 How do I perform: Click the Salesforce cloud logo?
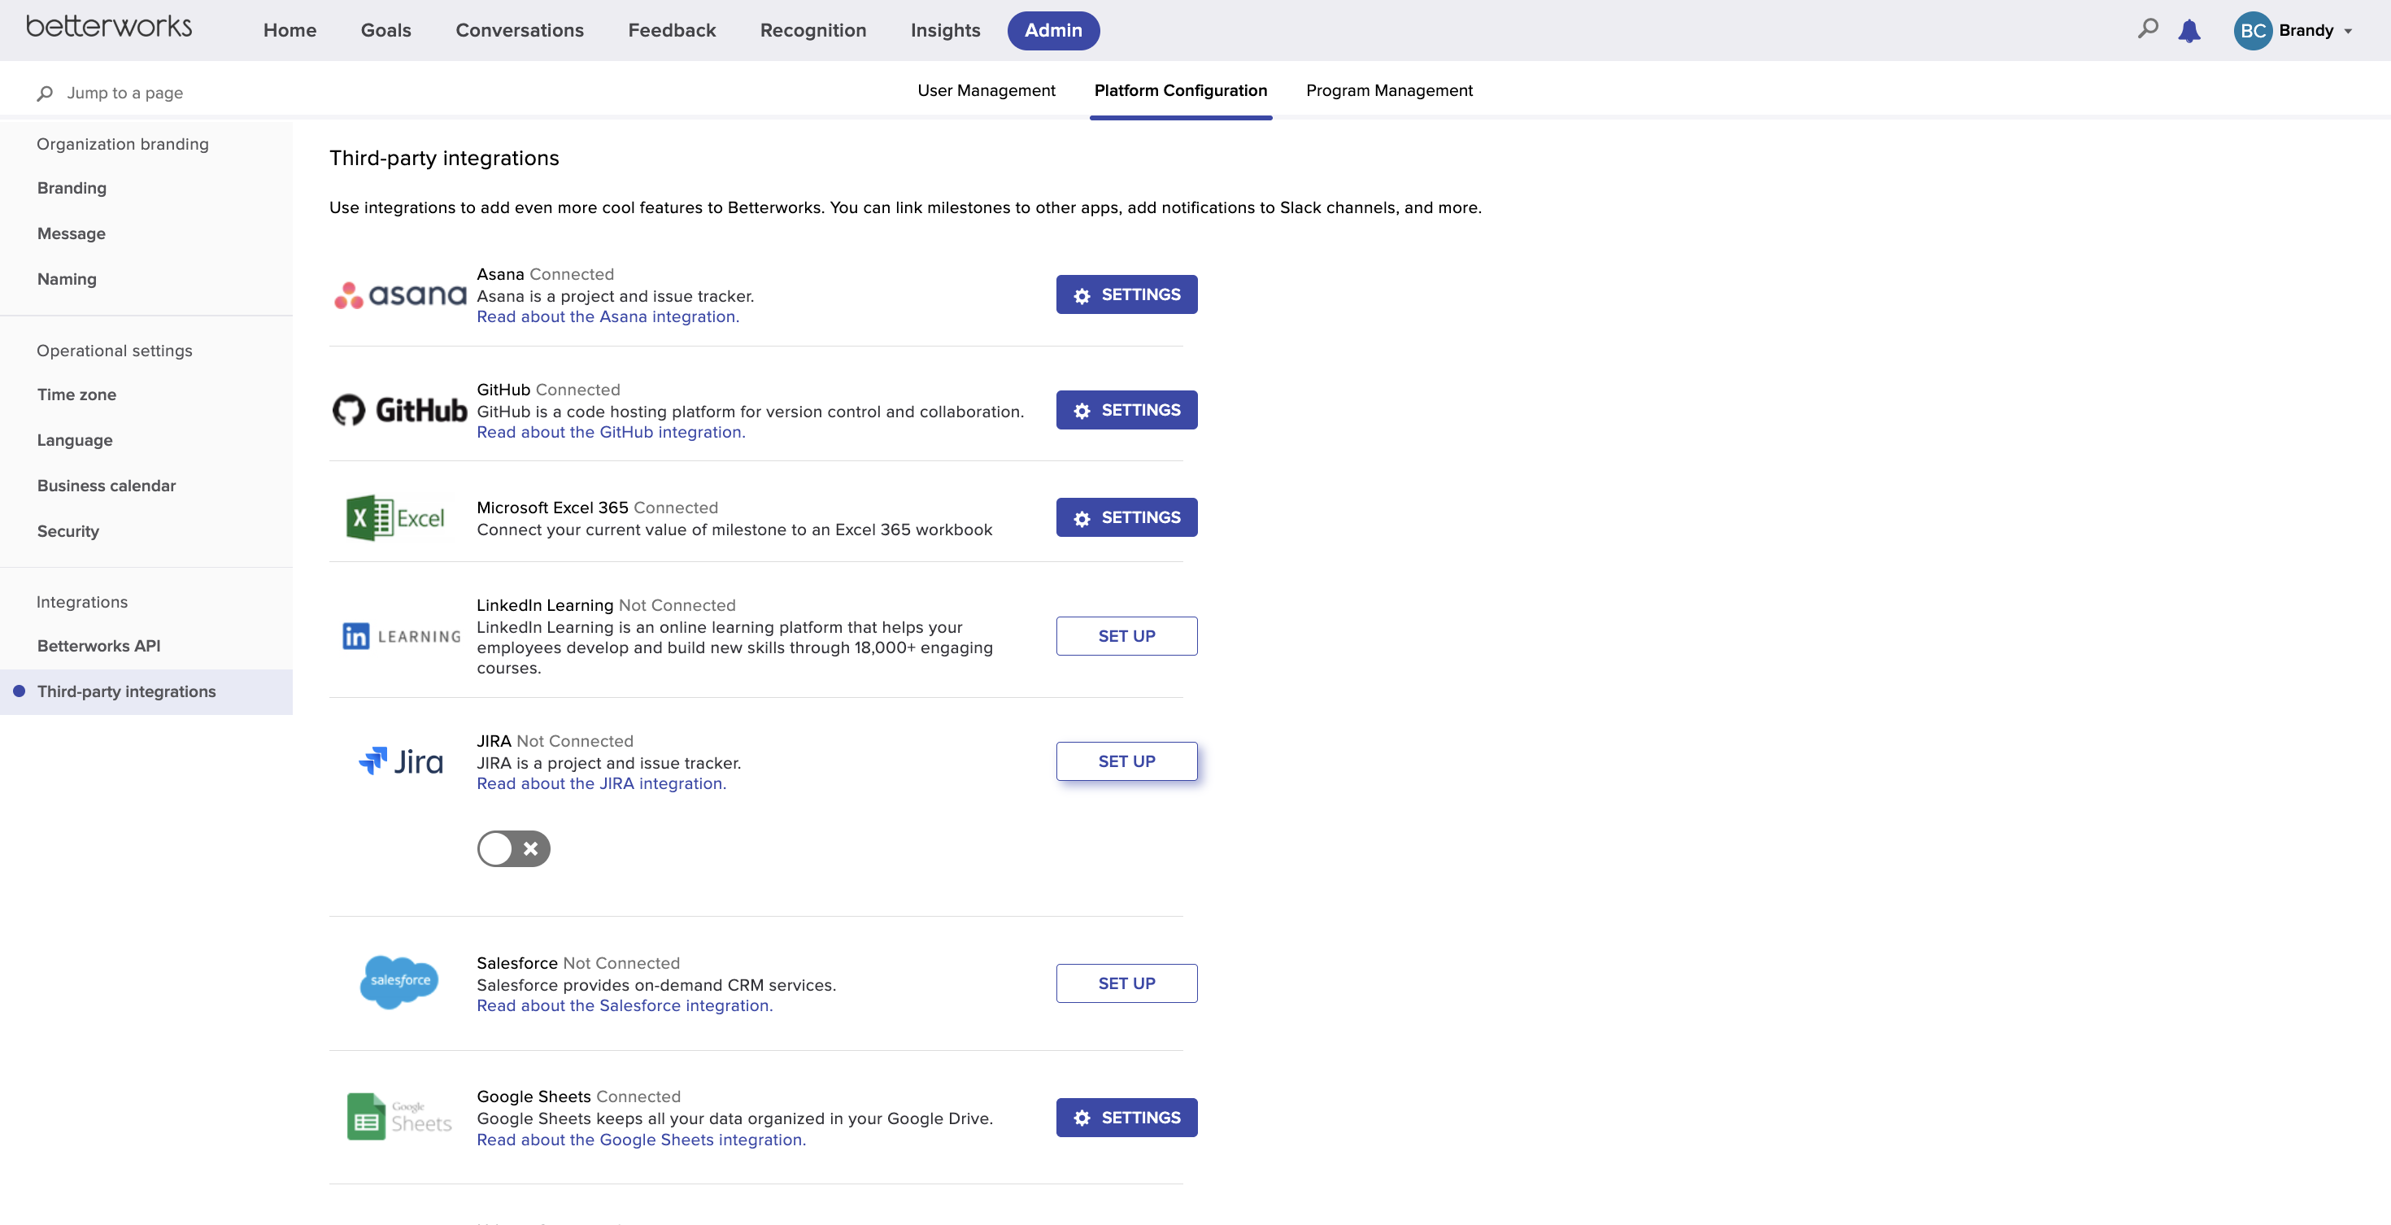pos(399,982)
